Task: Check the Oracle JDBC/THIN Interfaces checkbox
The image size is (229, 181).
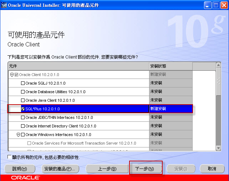Action: click(x=23, y=117)
